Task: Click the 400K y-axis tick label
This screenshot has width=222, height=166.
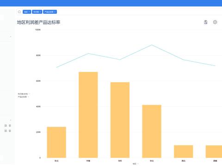Action: click(38, 107)
